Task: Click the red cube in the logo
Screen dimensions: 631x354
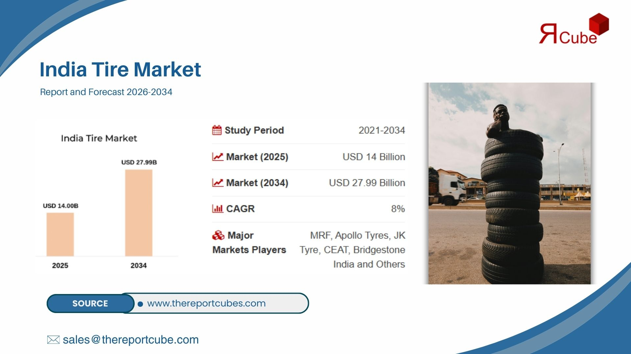Action: (x=599, y=24)
